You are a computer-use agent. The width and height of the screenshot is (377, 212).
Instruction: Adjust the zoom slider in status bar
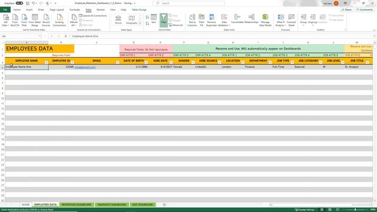[355, 210]
